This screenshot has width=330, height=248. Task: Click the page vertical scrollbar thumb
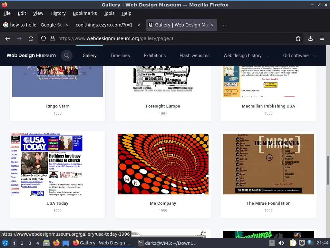click(328, 170)
